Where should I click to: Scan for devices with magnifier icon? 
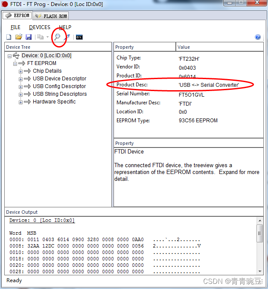point(57,37)
